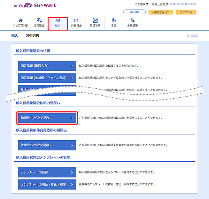The image size is (209, 199).
Task: Click description 輸入信用状開設の取引を依頼することができます。
Action: (109, 66)
